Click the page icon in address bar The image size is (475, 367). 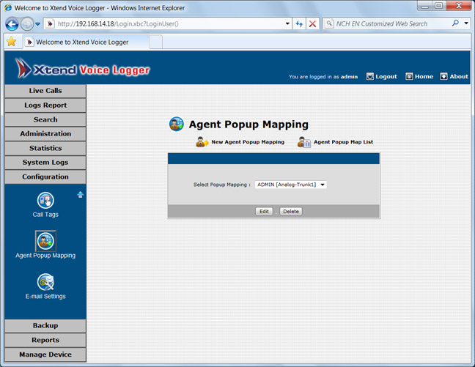coord(50,23)
